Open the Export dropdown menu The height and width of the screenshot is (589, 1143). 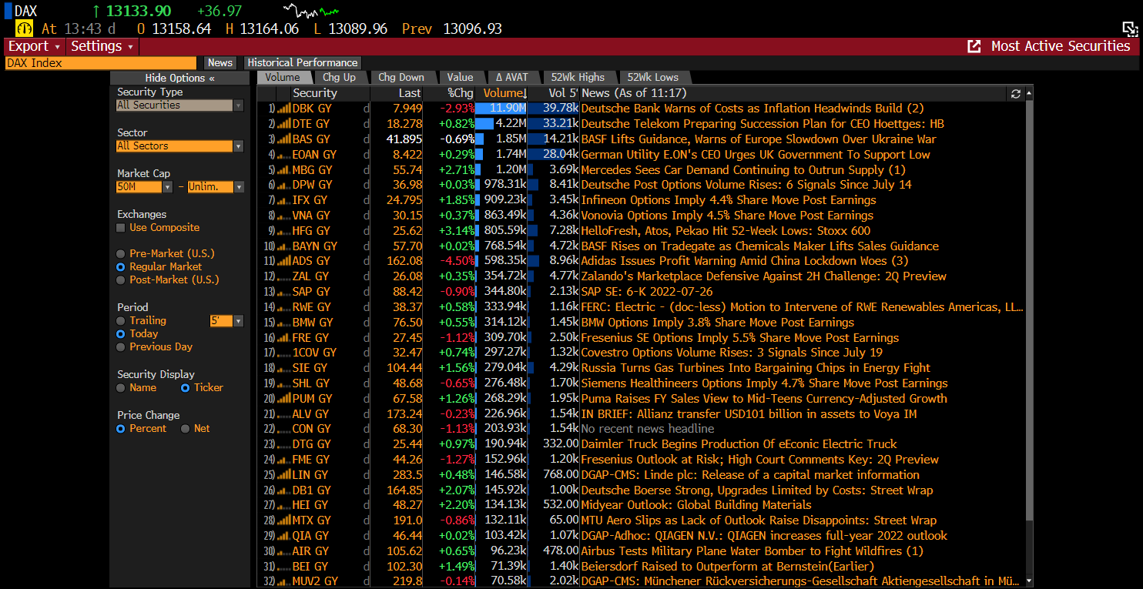click(34, 46)
